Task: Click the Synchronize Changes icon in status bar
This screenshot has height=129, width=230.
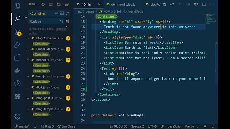Action: coord(35,126)
